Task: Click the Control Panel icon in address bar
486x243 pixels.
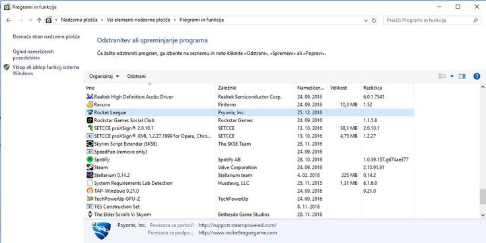Action: pos(49,20)
